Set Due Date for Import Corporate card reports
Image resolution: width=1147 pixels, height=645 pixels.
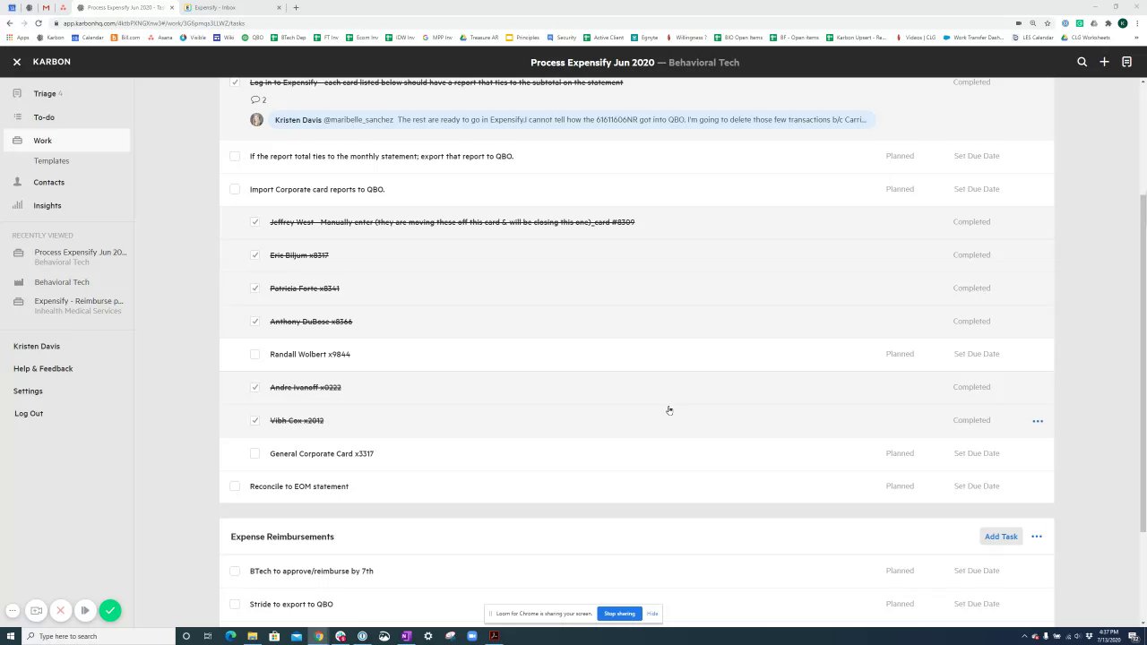tap(977, 189)
